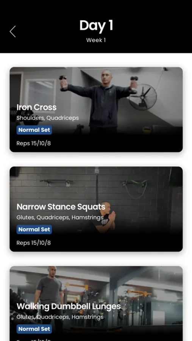This screenshot has height=341, width=192.
Task: Click the Iron Cross title text
Action: click(36, 107)
